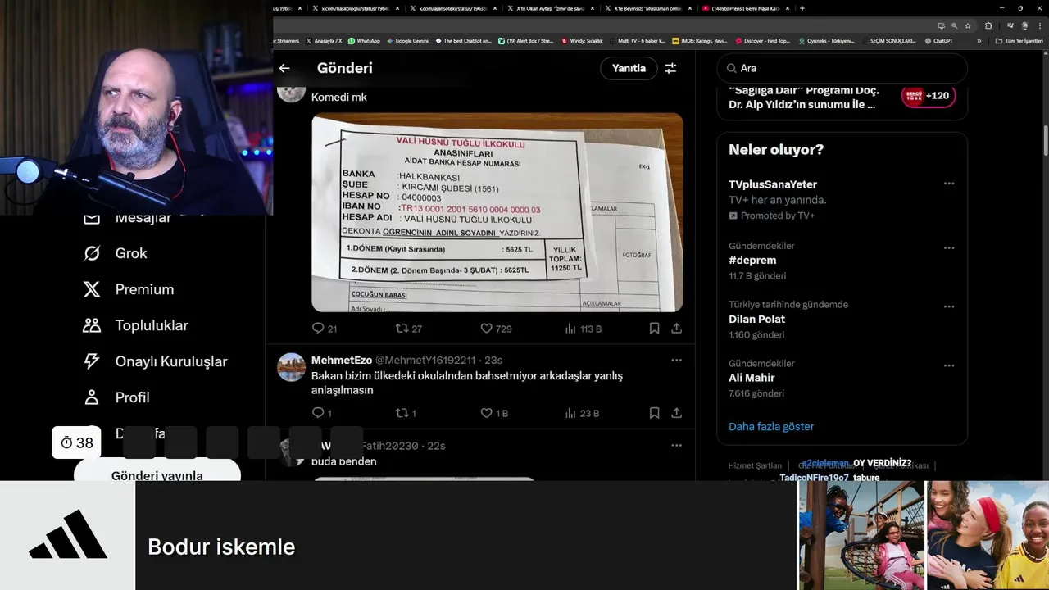This screenshot has width=1049, height=590.
Task: Open the bank account document image
Action: 497,212
